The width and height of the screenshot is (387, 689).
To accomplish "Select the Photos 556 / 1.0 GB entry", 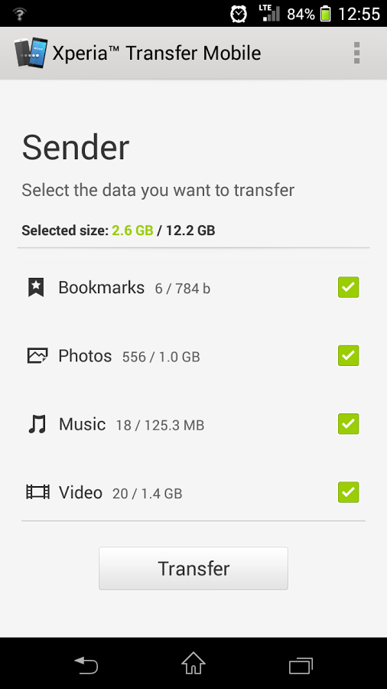I will click(129, 356).
